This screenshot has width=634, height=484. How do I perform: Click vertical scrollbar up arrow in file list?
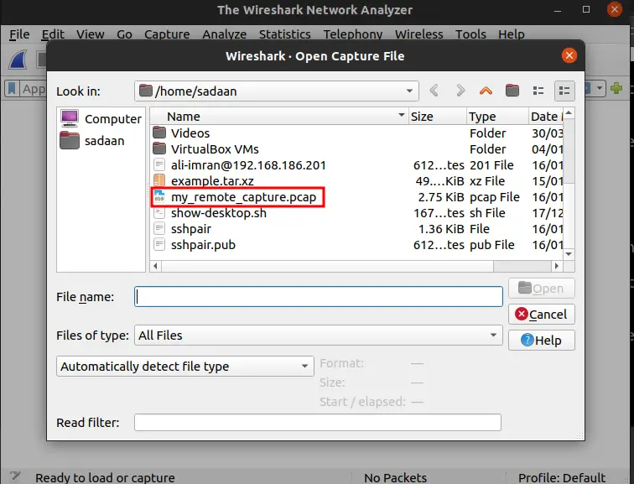pos(569,112)
